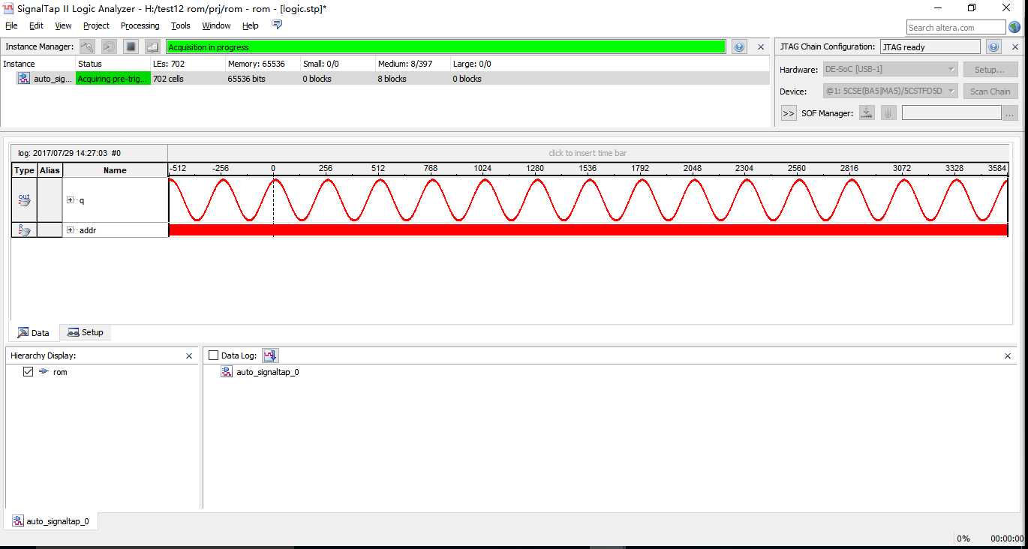Click the Scan Chain button
The height and width of the screenshot is (549, 1028).
click(x=990, y=91)
